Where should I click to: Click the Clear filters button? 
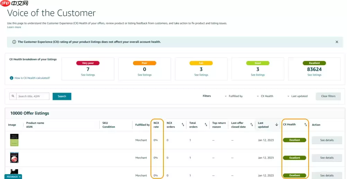point(328,96)
